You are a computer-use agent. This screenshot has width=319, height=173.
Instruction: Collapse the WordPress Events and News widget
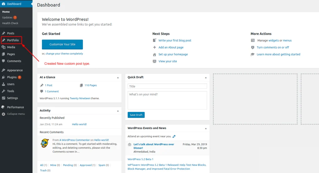point(206,129)
